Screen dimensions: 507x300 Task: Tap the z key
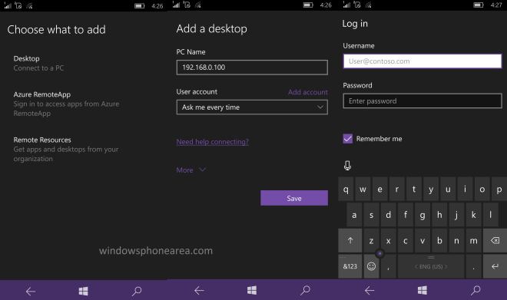tap(371, 241)
